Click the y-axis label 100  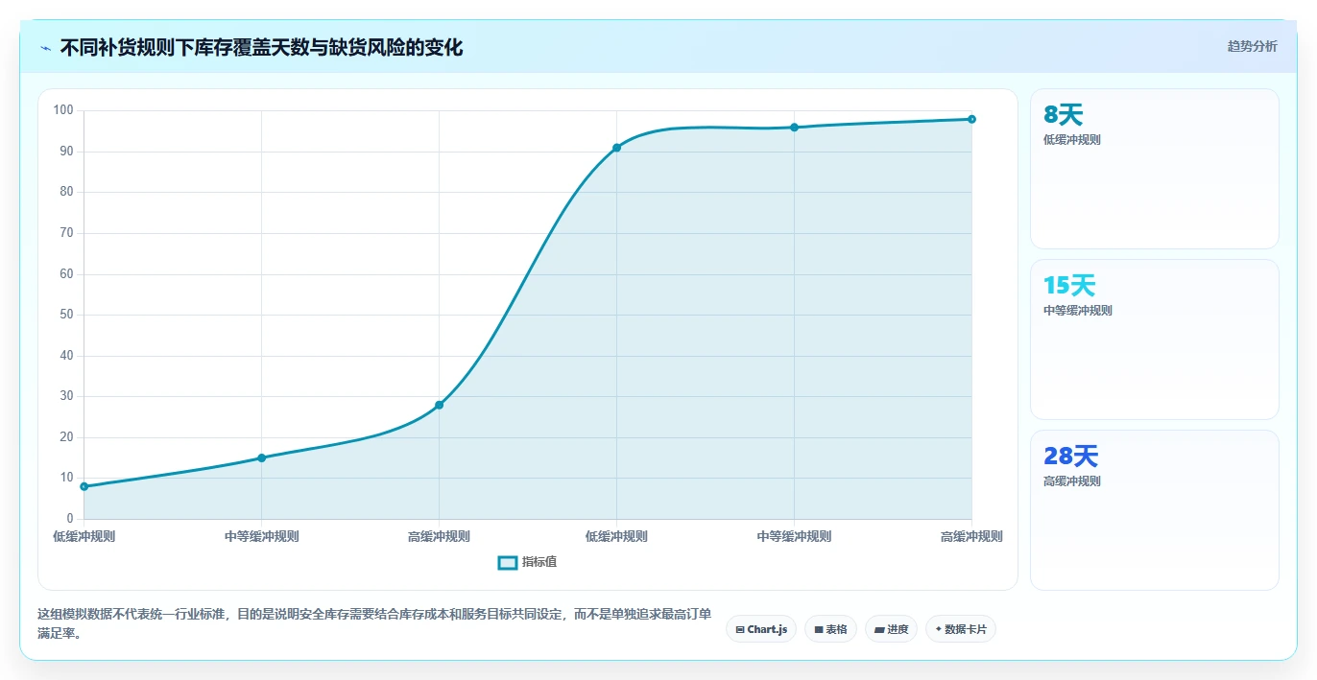63,110
